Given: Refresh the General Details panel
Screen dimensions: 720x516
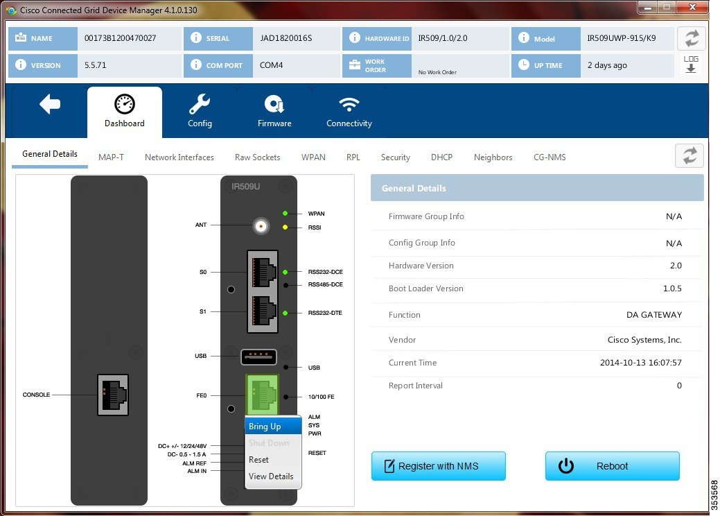Looking at the screenshot, I should pyautogui.click(x=690, y=156).
